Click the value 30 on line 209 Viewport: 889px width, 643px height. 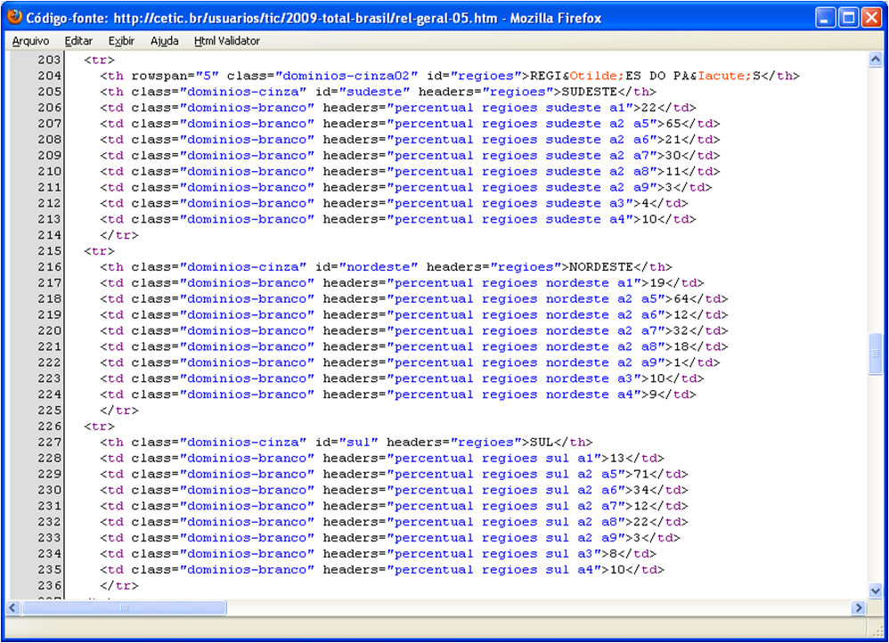673,155
